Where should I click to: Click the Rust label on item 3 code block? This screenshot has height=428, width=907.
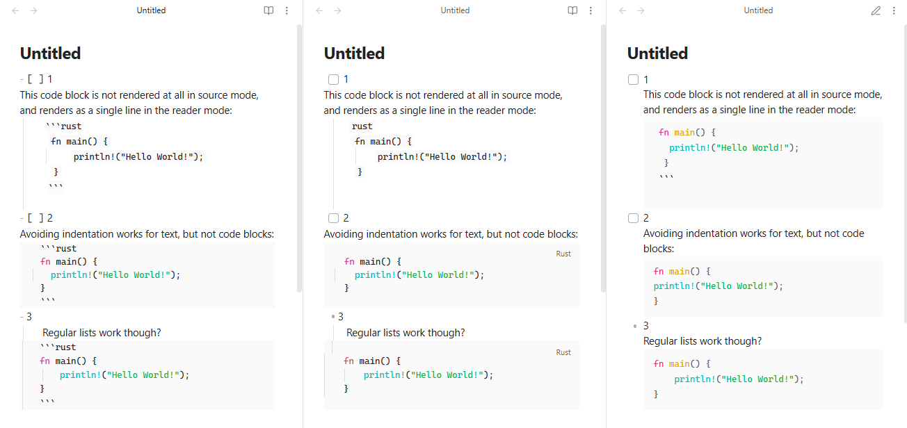(563, 352)
